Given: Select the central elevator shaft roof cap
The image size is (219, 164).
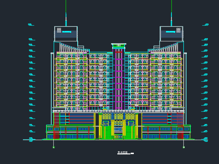Looking at the screenshot, I should 119,46.
